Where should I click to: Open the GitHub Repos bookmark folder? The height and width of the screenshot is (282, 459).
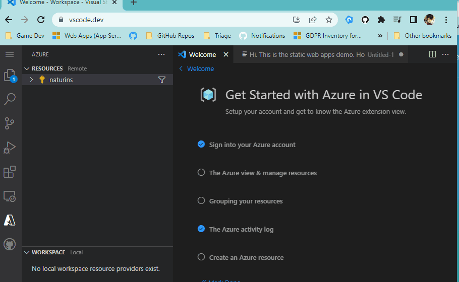170,36
